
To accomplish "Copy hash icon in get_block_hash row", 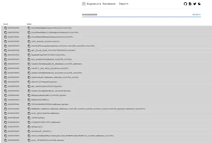I will point(5,51).
